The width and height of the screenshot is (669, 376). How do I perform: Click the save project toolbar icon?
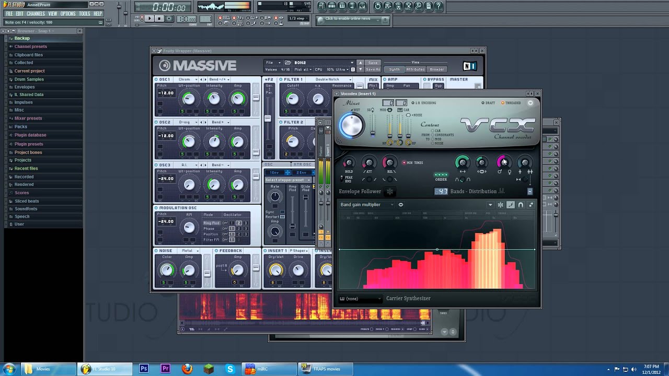(x=388, y=6)
